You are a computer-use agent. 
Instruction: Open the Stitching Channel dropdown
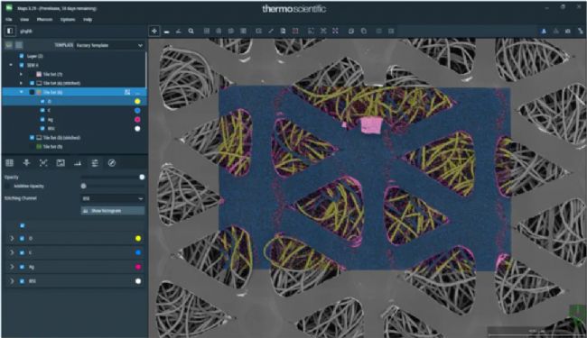(x=113, y=198)
